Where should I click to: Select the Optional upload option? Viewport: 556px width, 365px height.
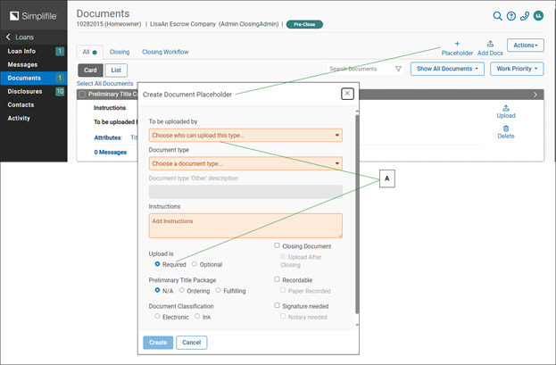pyautogui.click(x=195, y=264)
